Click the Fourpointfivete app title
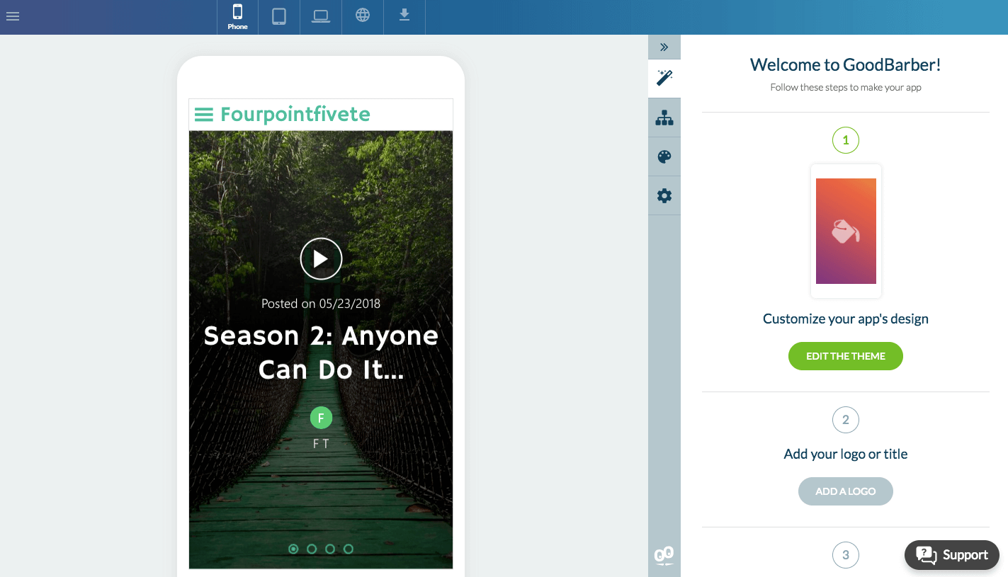 click(295, 114)
